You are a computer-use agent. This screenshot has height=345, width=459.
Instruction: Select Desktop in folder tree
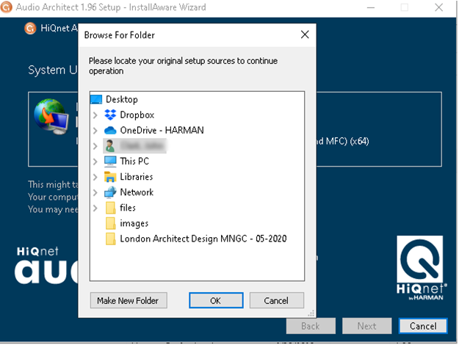pyautogui.click(x=122, y=100)
